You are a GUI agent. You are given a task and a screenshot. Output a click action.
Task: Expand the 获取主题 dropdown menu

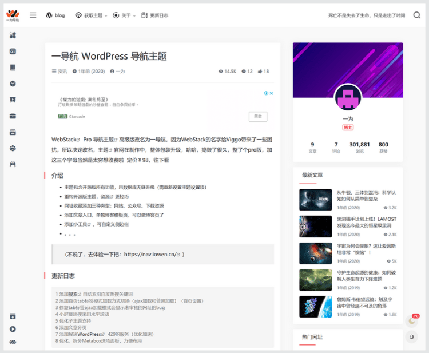coord(92,15)
